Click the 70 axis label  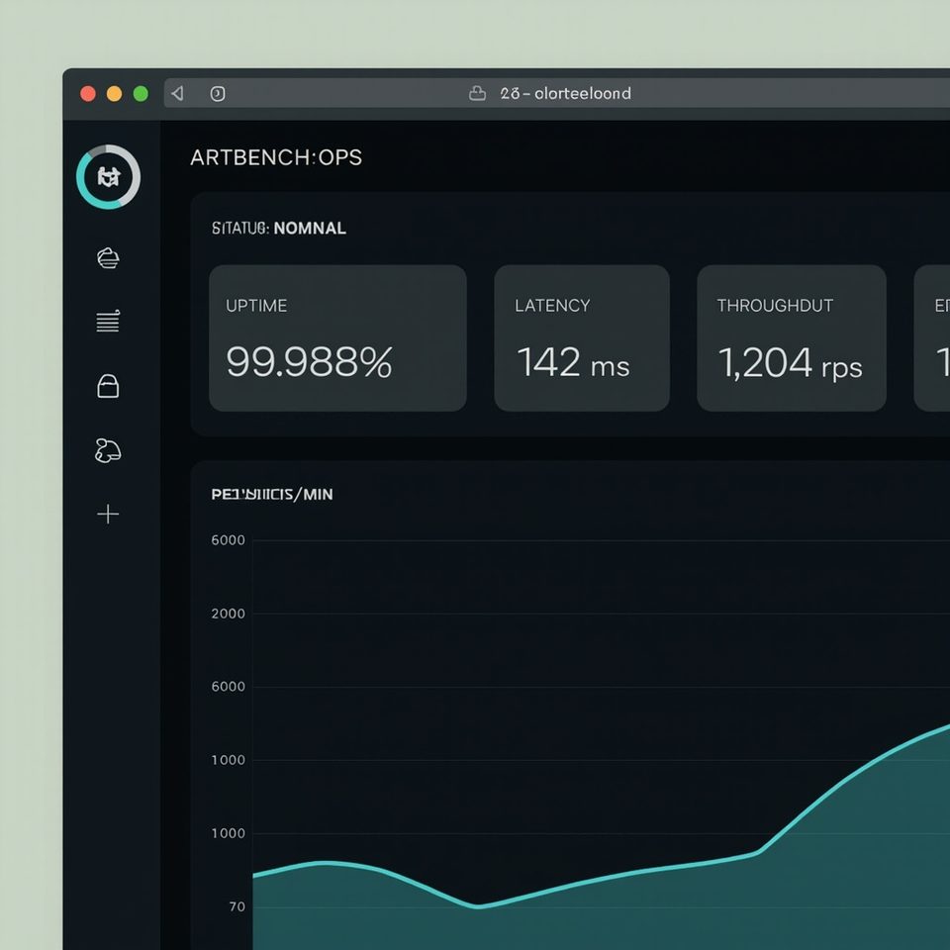coord(237,907)
